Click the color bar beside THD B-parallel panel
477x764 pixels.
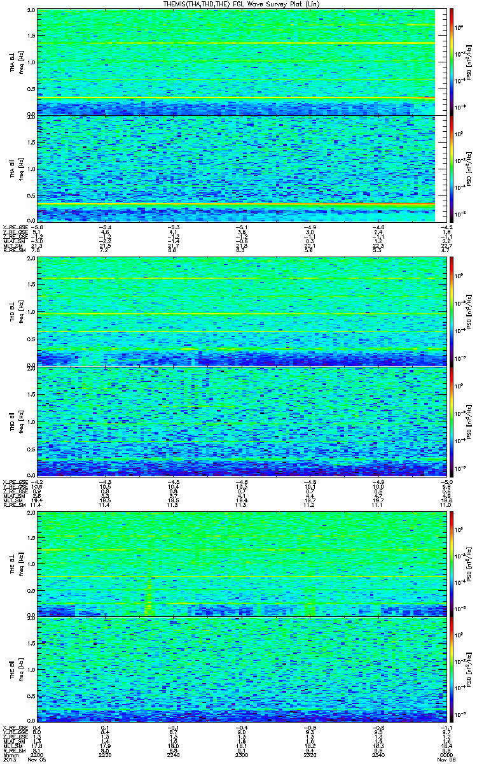[452, 420]
